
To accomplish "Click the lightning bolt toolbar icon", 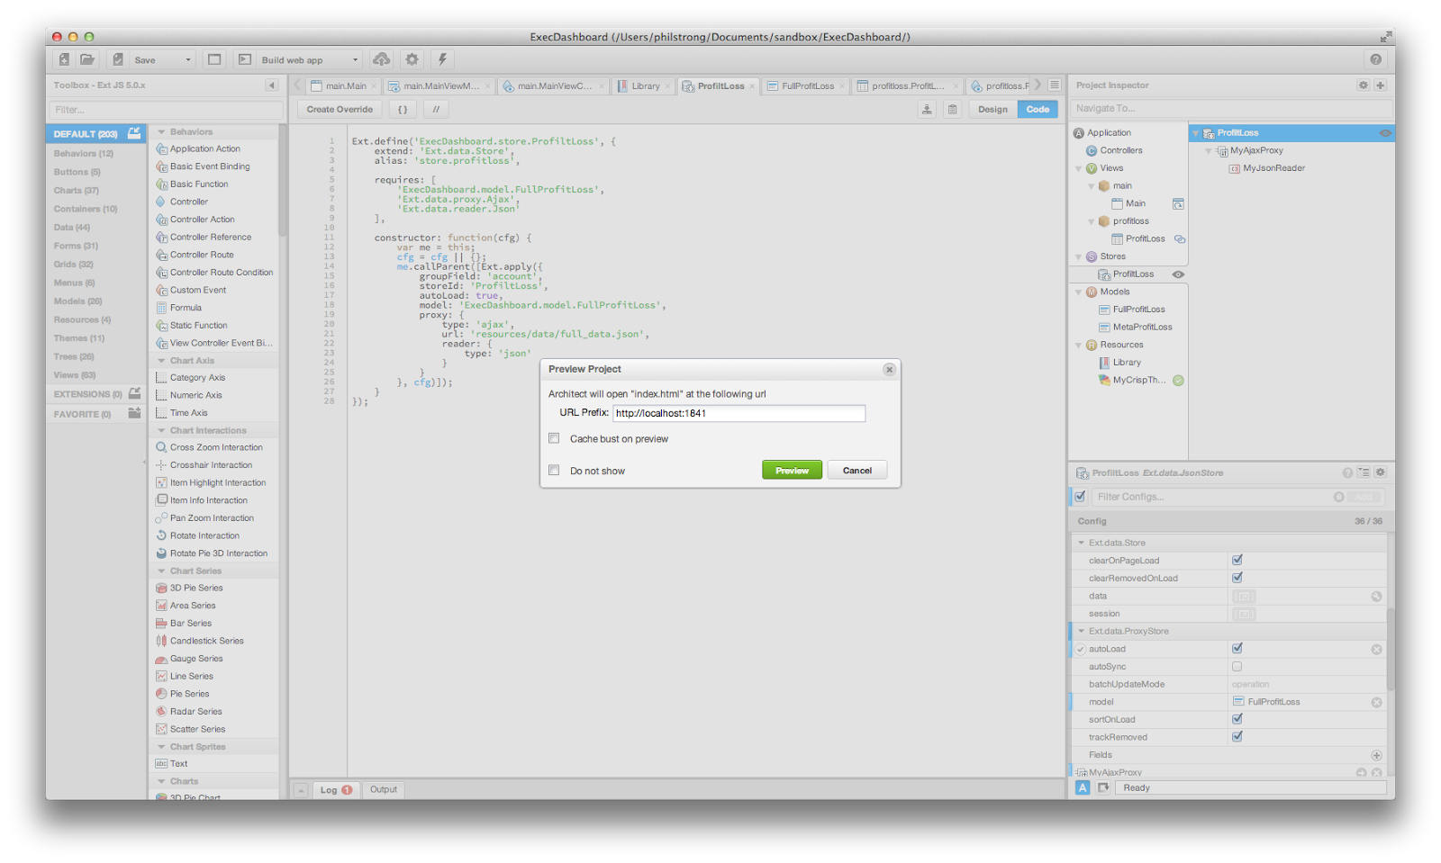I will [442, 59].
